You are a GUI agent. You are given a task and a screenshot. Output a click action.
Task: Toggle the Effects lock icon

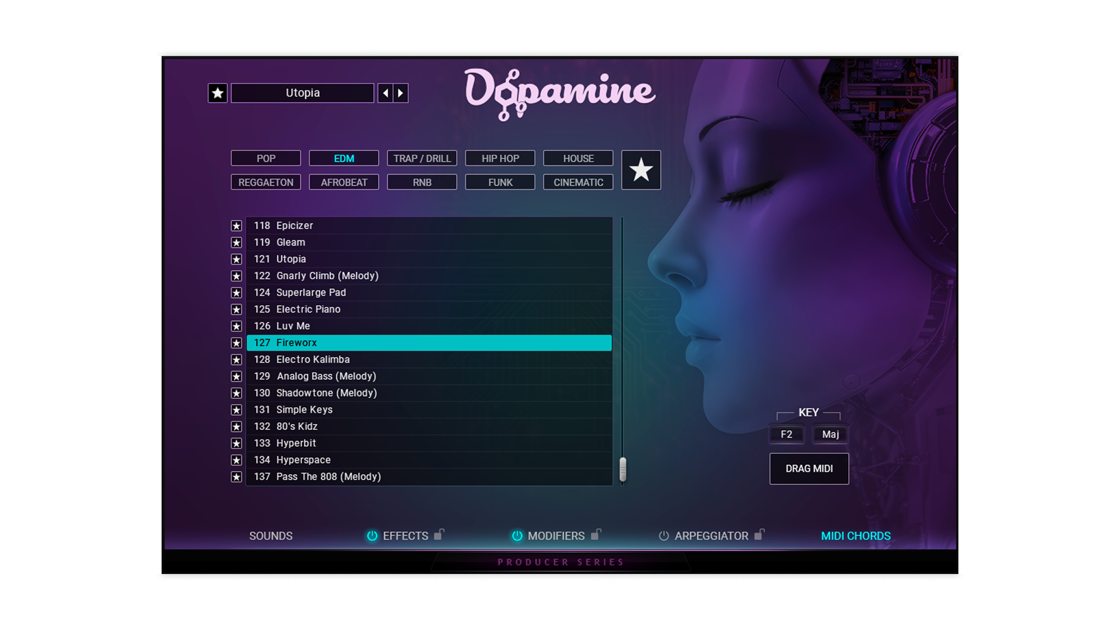coord(439,534)
